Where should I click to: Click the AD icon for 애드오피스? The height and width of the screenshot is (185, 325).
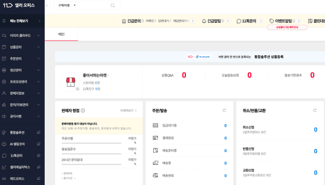tap(4, 178)
